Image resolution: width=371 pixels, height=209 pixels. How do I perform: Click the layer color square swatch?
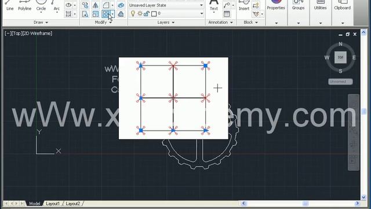pos(154,14)
